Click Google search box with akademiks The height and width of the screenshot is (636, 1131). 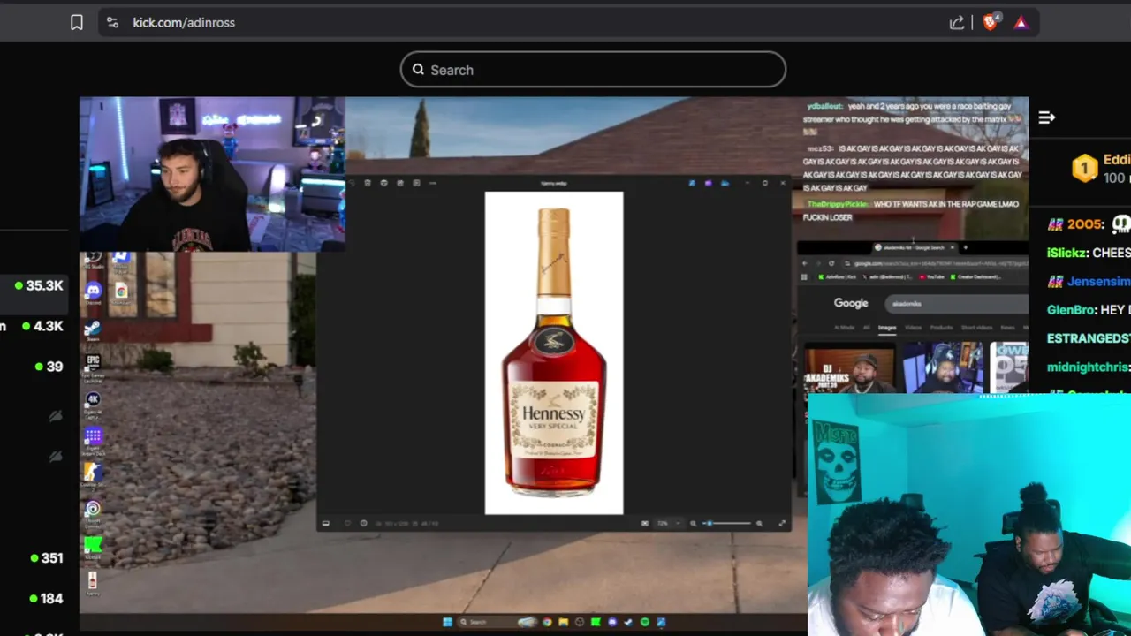pos(958,304)
